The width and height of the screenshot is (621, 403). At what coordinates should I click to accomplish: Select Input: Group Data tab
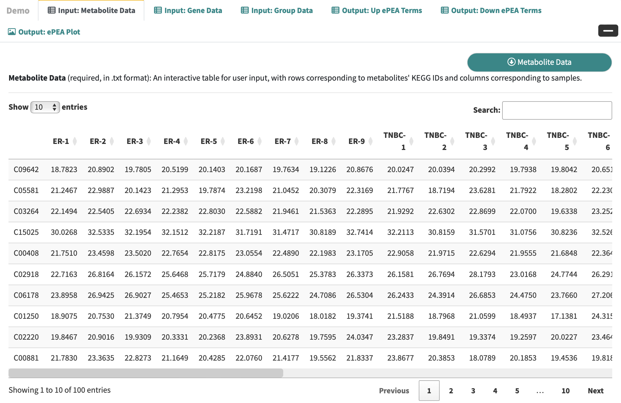pos(277,11)
